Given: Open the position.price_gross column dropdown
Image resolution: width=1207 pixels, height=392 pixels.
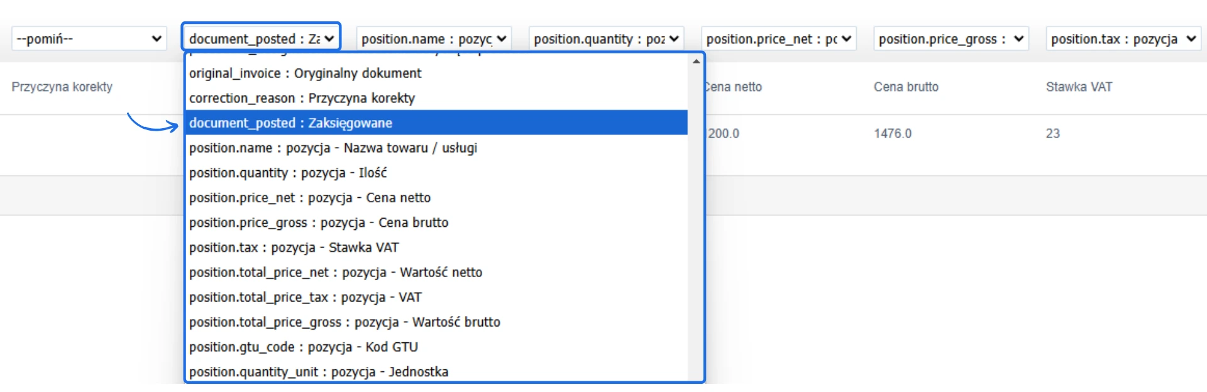Looking at the screenshot, I should click(951, 39).
